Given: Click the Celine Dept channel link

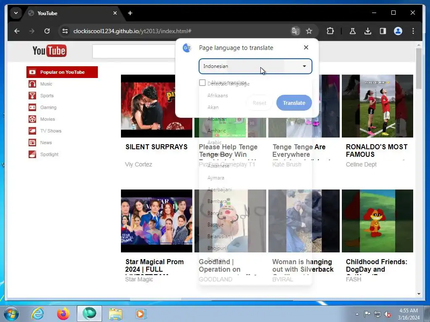Looking at the screenshot, I should (361, 164).
